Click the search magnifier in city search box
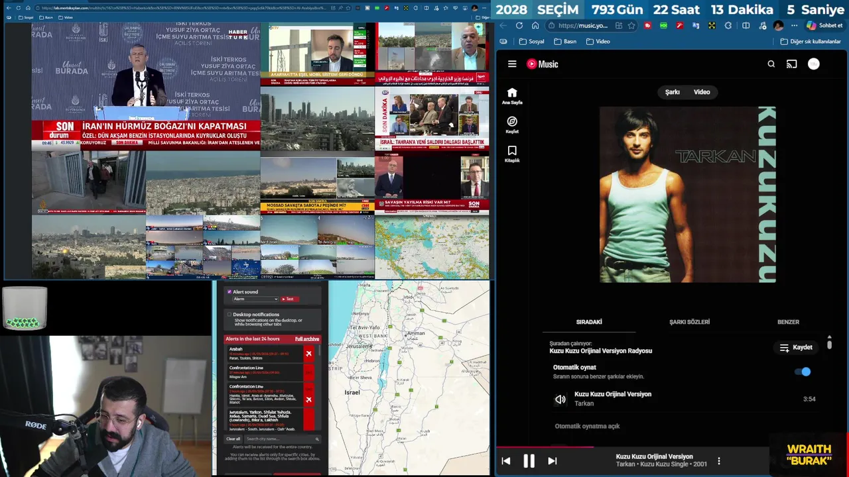Viewport: 849px width, 477px height. click(317, 439)
